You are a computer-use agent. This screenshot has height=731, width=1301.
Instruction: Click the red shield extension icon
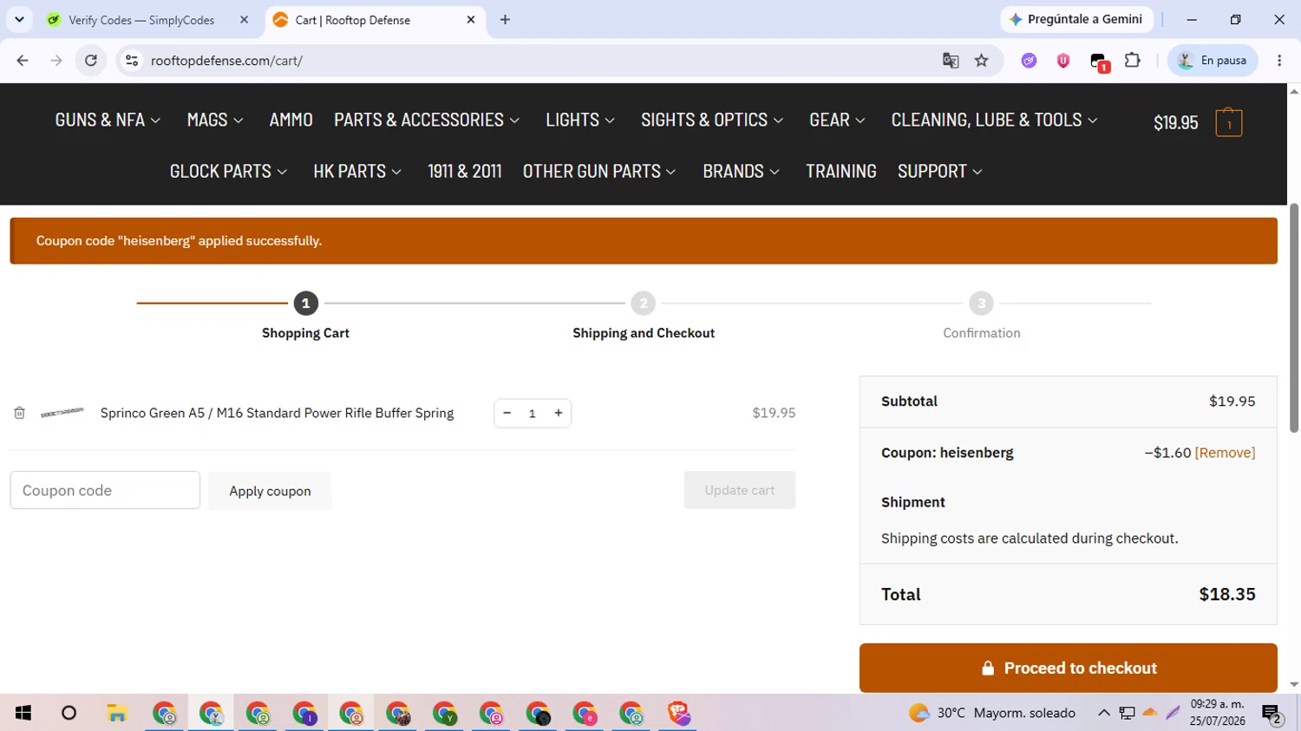pyautogui.click(x=1063, y=61)
